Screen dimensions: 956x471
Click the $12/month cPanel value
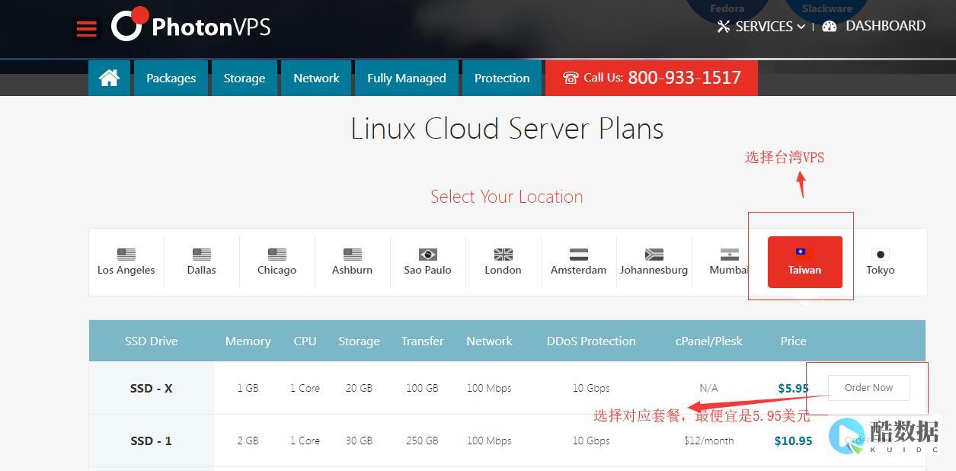[708, 441]
